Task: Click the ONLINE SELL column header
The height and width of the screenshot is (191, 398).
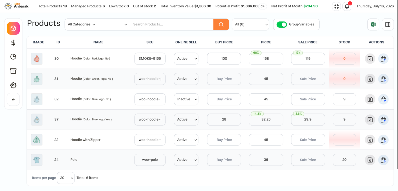Action: coord(186,42)
